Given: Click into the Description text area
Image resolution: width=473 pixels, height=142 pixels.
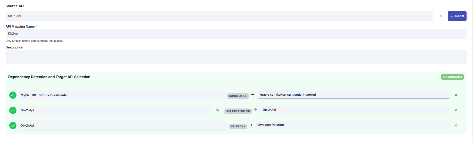Looking at the screenshot, I should pyautogui.click(x=236, y=57).
